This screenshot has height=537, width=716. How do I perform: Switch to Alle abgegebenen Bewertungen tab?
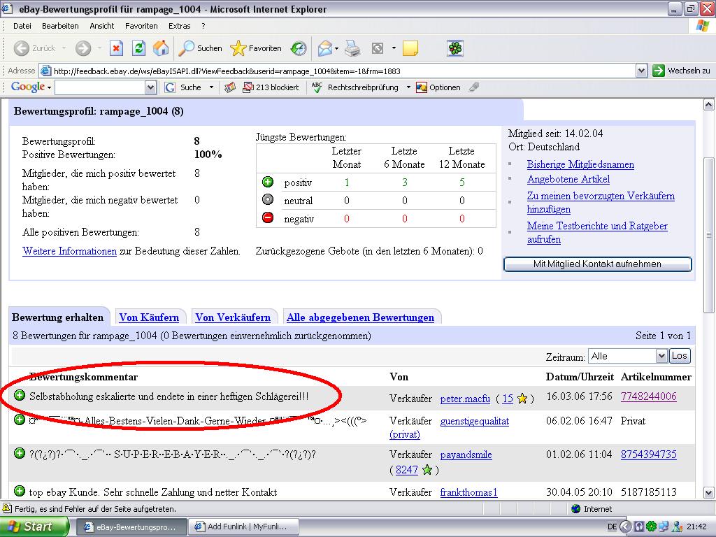[360, 317]
